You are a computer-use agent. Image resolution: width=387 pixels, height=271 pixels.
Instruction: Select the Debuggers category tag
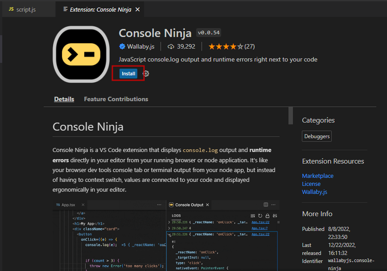pos(317,136)
